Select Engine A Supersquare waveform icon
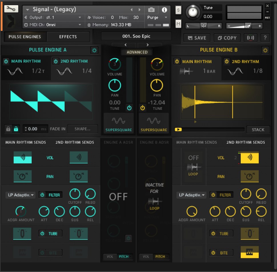 119,121
